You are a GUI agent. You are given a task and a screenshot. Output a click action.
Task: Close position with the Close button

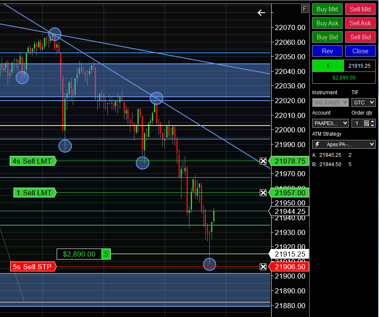click(x=360, y=51)
